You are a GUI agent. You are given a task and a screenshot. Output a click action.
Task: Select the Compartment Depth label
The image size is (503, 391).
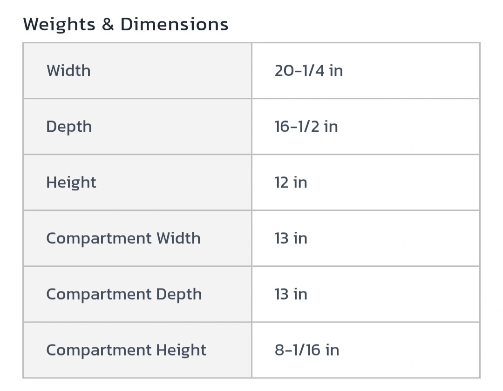tap(124, 295)
